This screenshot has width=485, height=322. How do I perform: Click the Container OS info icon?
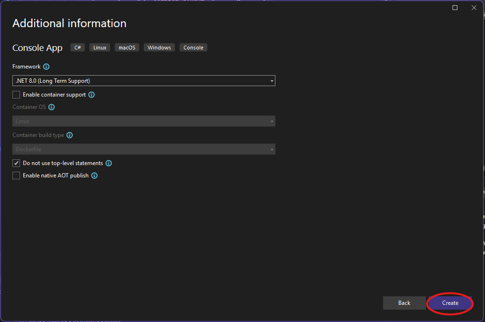click(51, 107)
